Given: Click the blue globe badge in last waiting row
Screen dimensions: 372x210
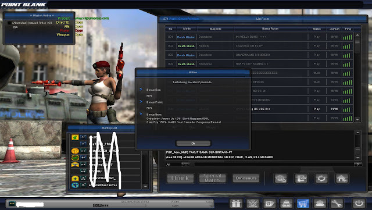Looking at the screenshot, I should tap(75, 185).
